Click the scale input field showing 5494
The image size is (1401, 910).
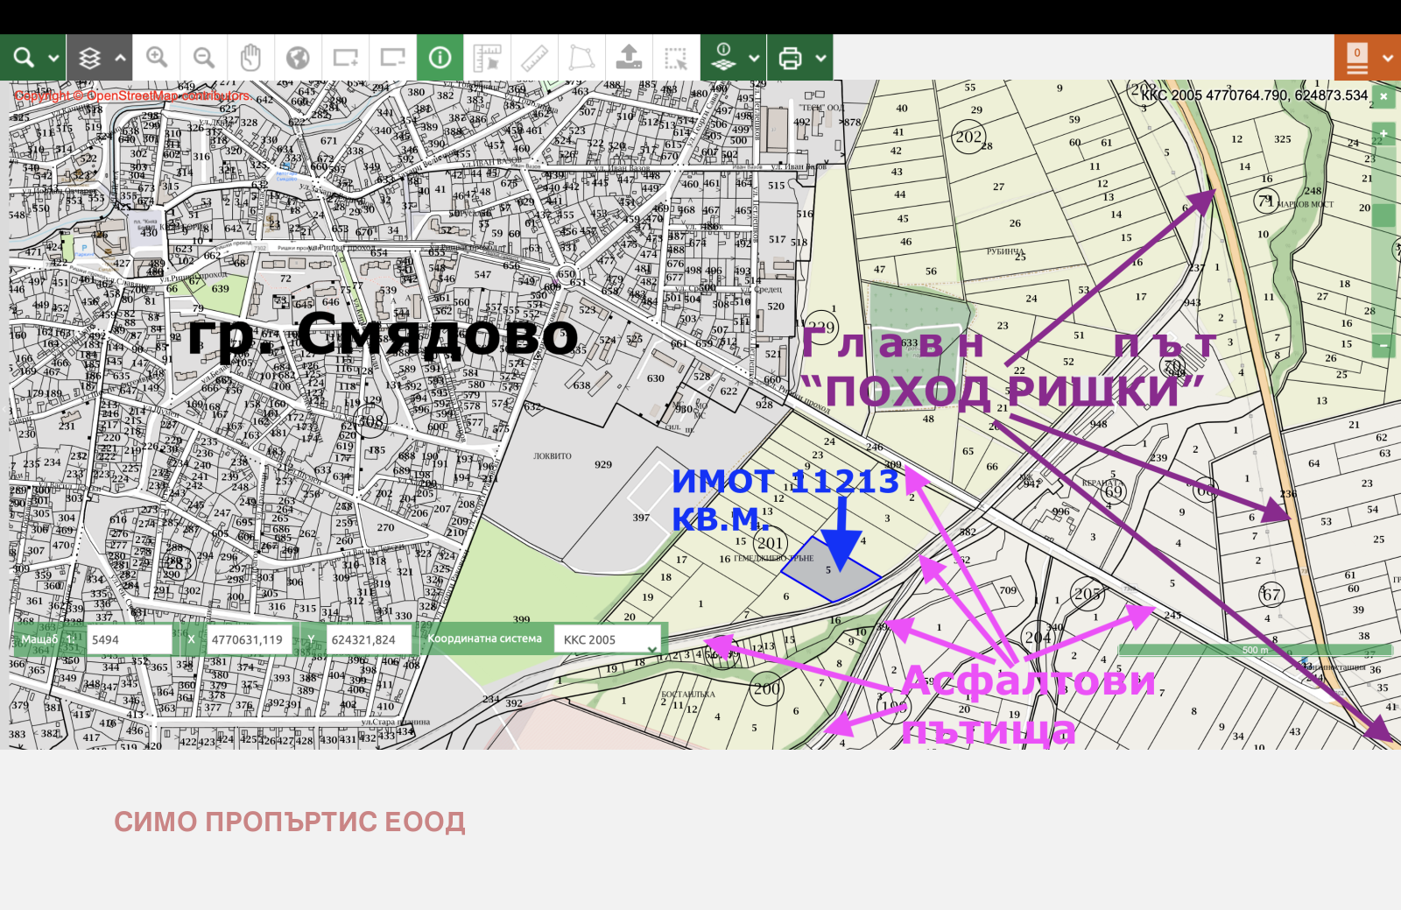click(129, 639)
